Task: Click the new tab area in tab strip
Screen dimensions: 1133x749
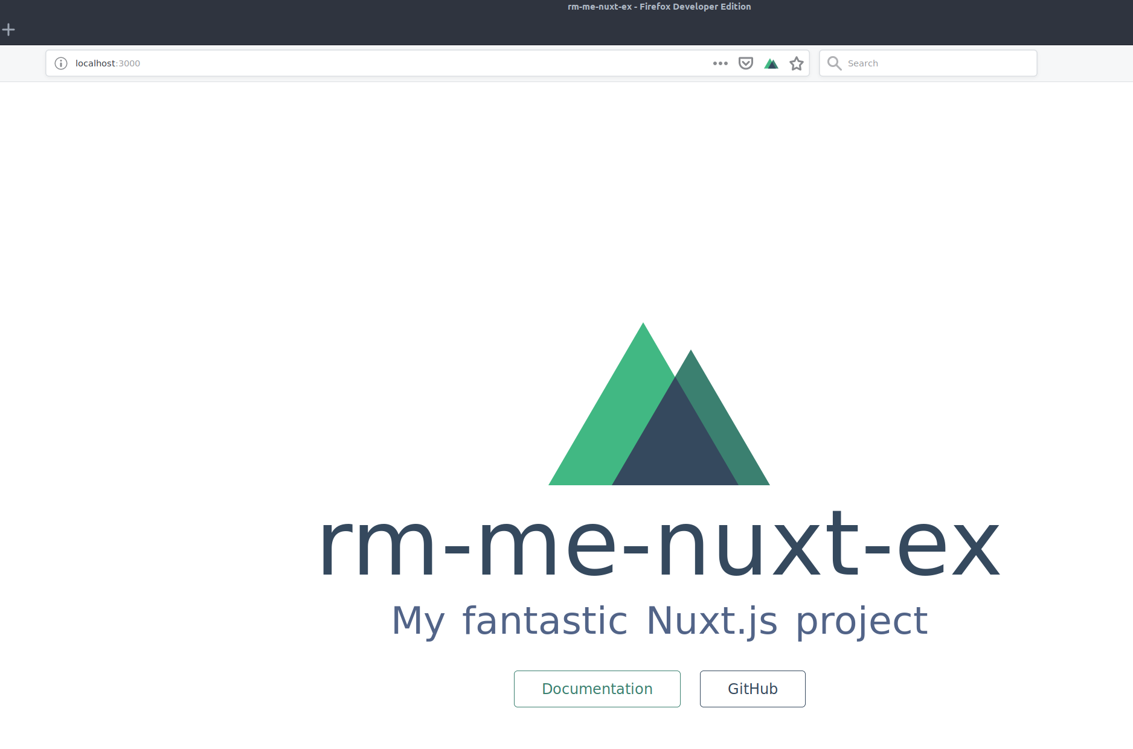Action: coord(8,28)
